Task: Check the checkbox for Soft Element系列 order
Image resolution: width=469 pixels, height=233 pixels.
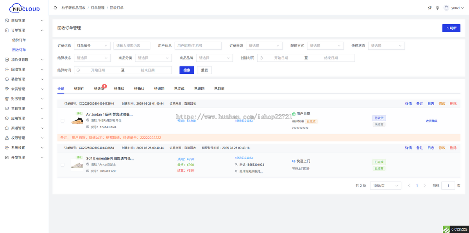Action: click(x=62, y=165)
